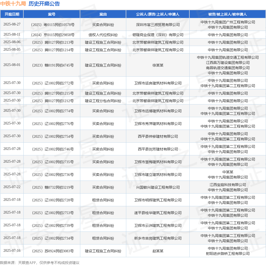
Task: Click the 开庭日期 column header
Action: (x=12, y=14)
